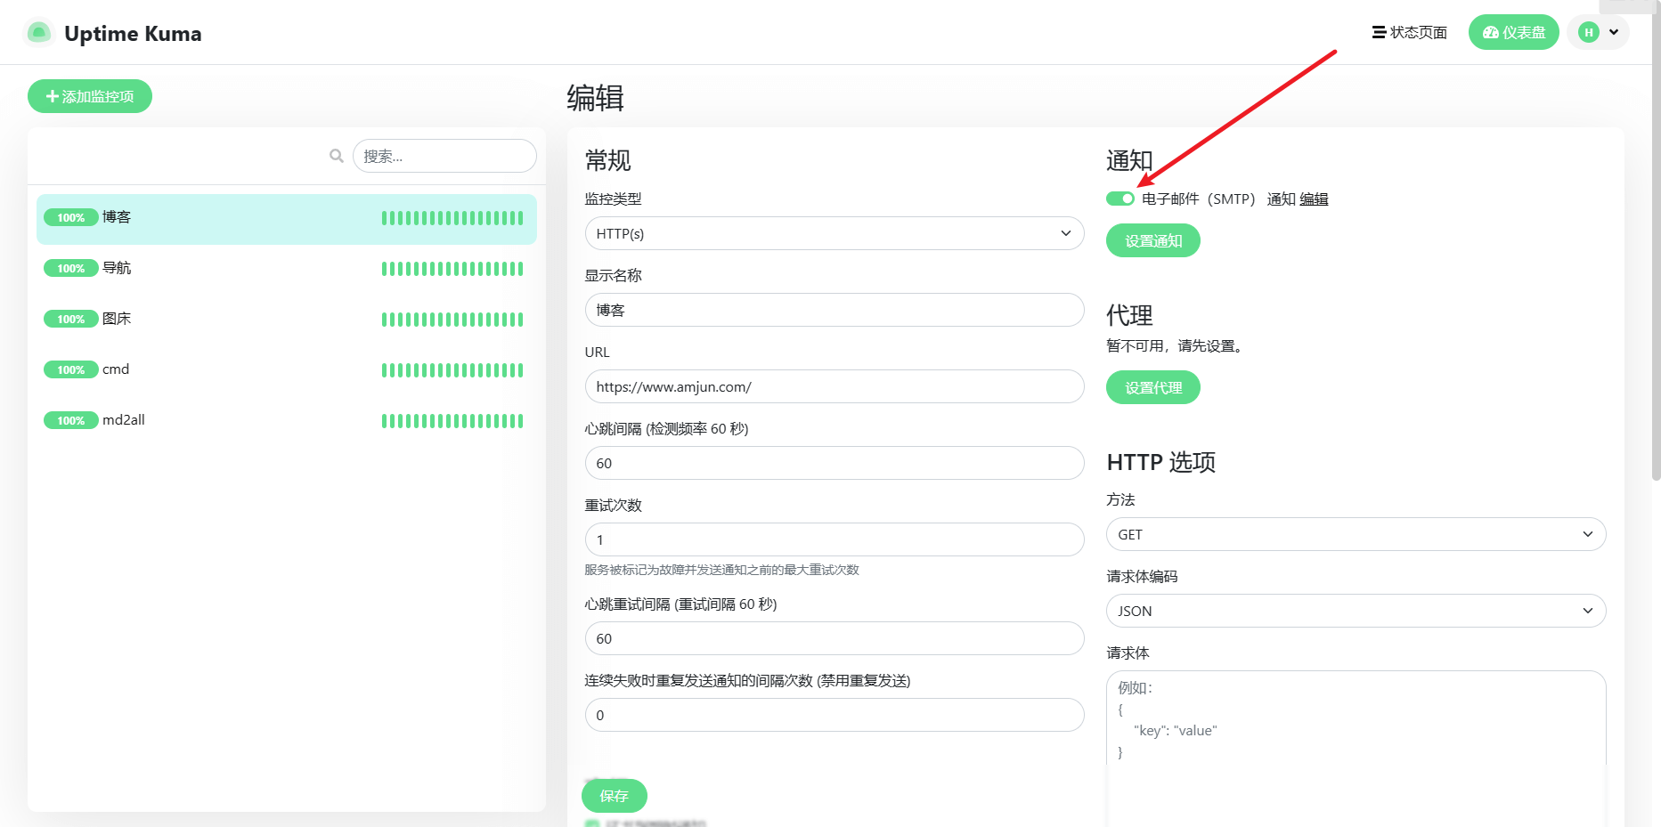
Task: Click the 100% uptime badge beside 导航
Action: pos(70,267)
